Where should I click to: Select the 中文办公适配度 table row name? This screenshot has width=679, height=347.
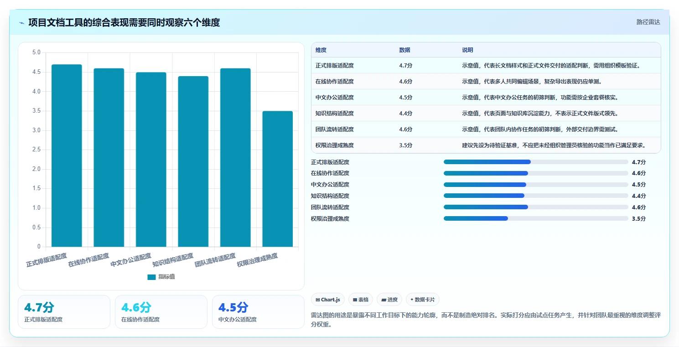(x=335, y=98)
